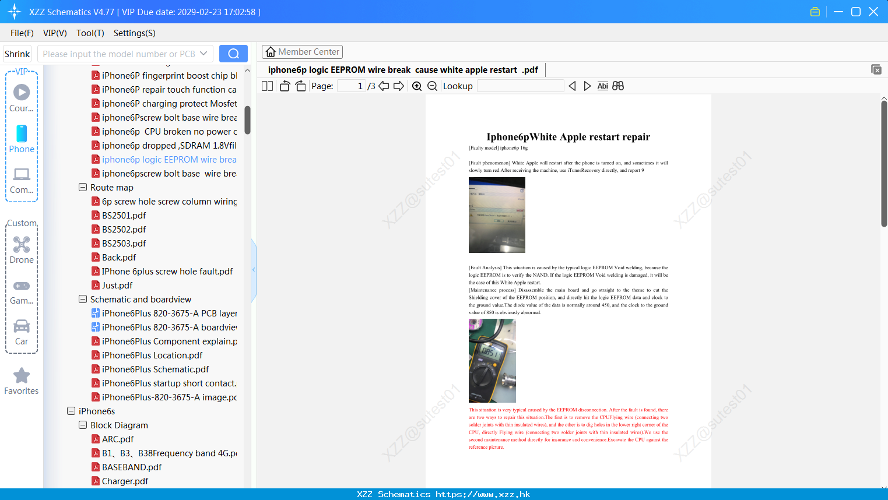The width and height of the screenshot is (888, 500).
Task: Open iPhone6P fingerprint boost chip file
Action: point(164,75)
